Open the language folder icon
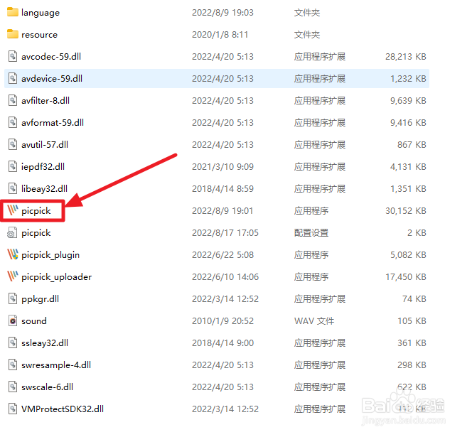 tap(13, 12)
